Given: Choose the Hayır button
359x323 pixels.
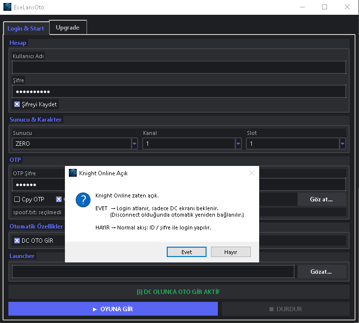Looking at the screenshot, I should [231, 252].
